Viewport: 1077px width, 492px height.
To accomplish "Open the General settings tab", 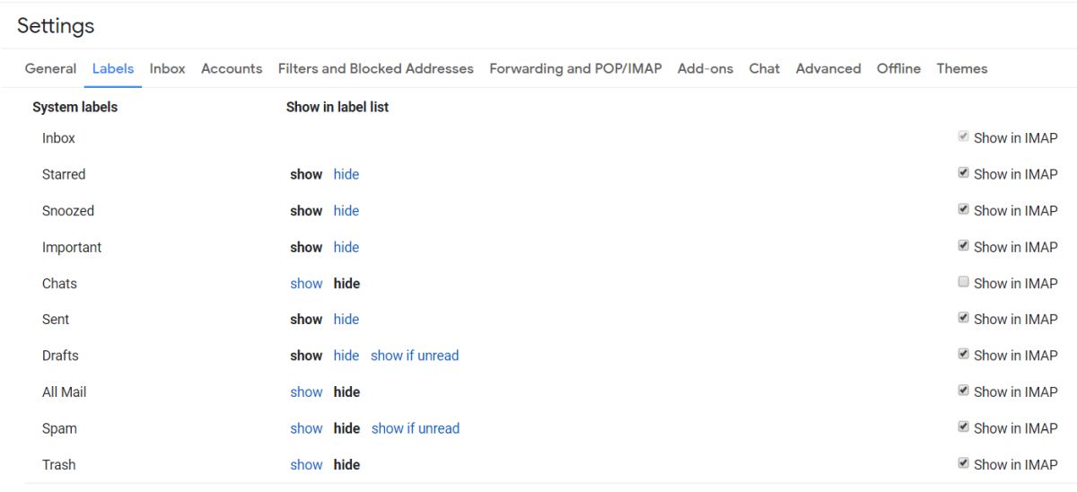I will click(50, 68).
